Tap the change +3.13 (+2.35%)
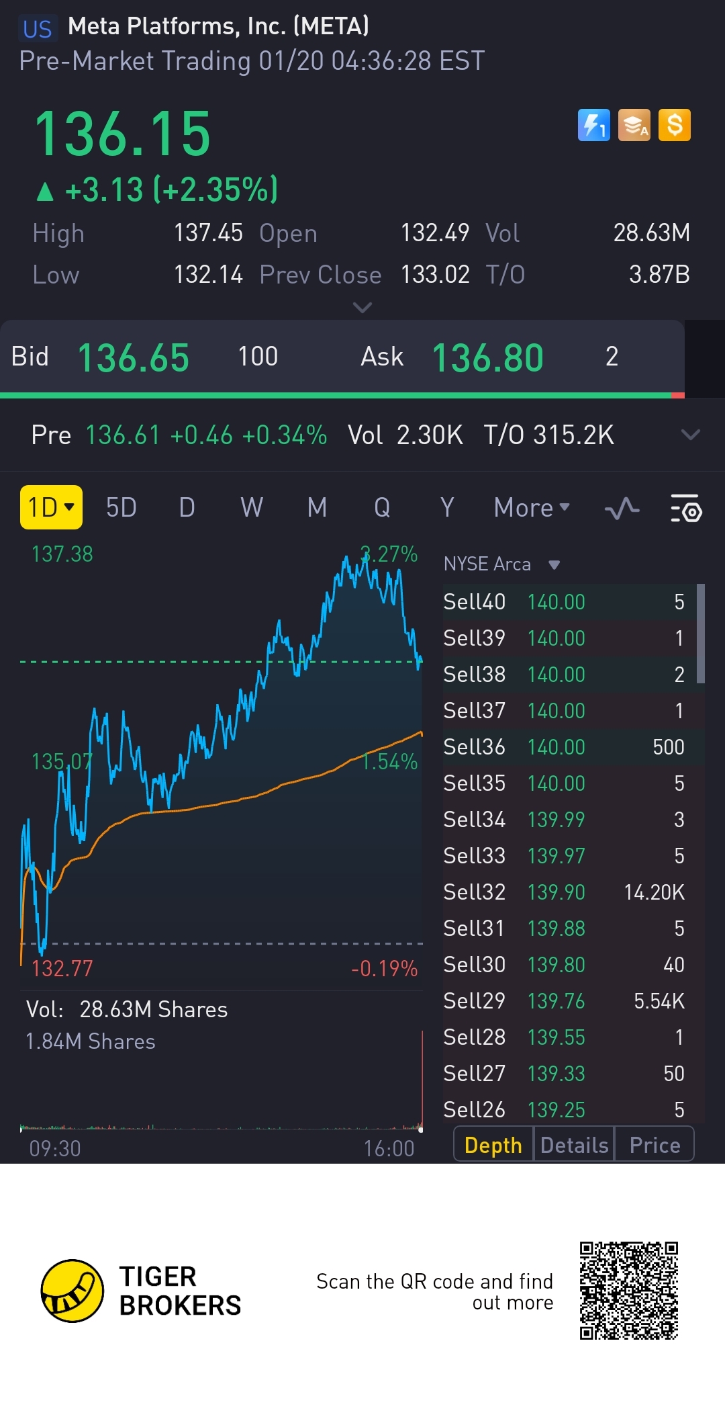This screenshot has width=725, height=1419. pyautogui.click(x=156, y=190)
